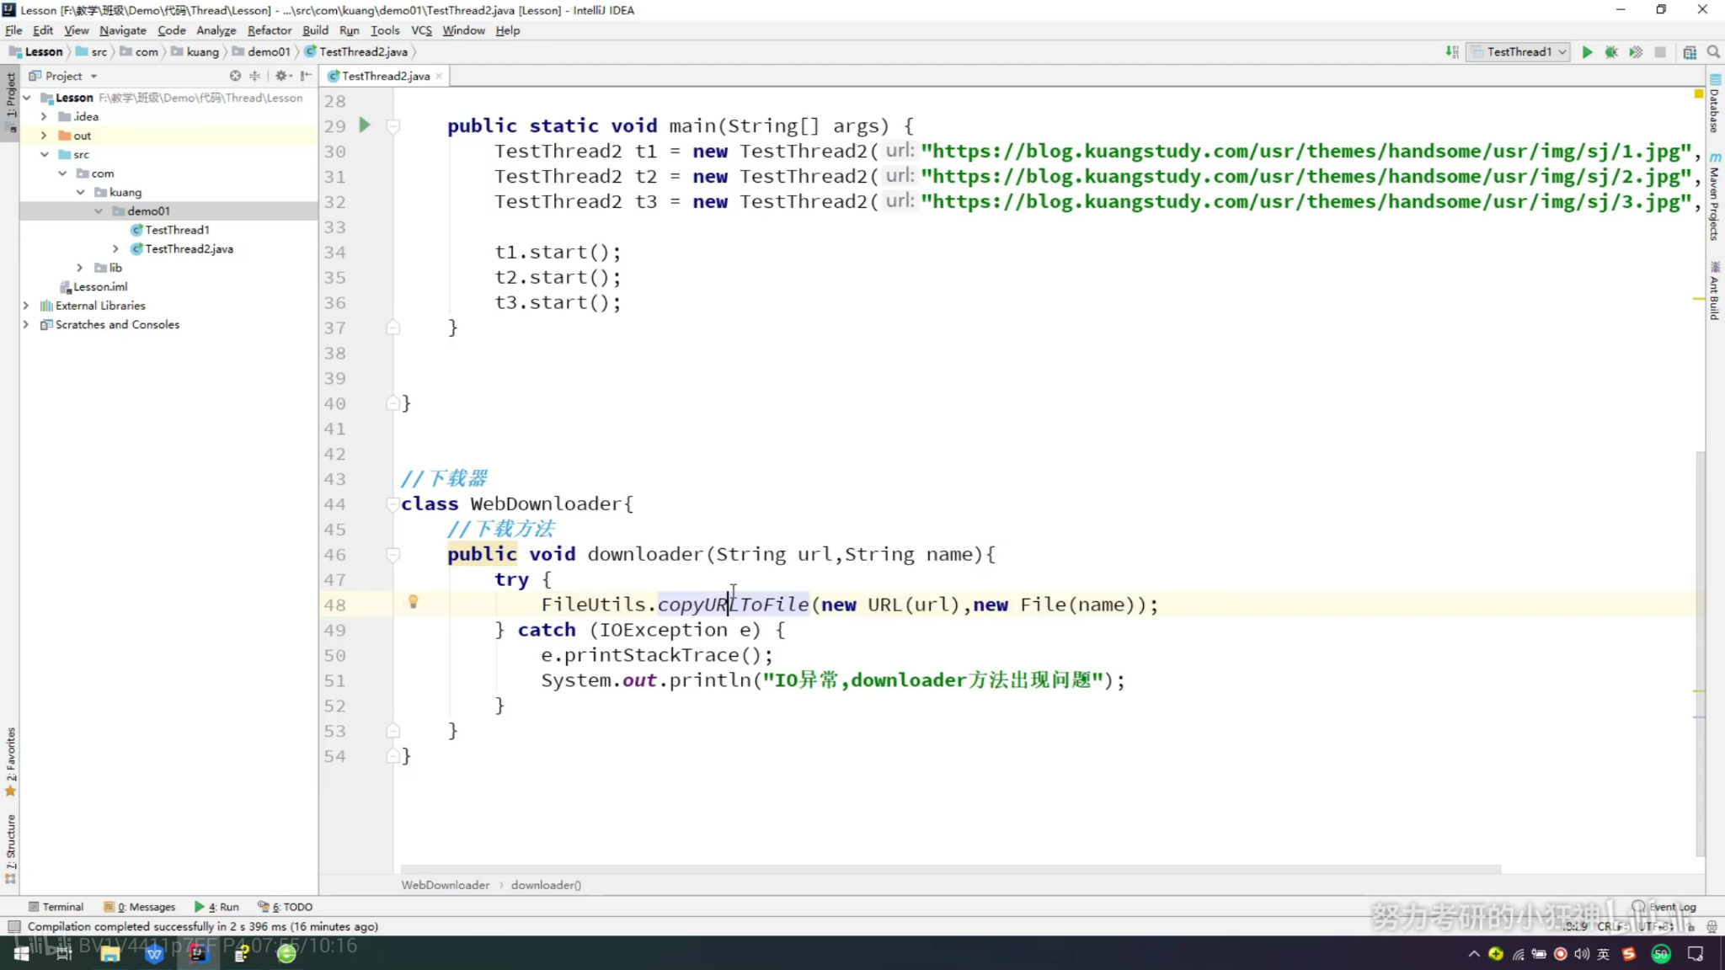The width and height of the screenshot is (1725, 970).
Task: Open the Build menu
Action: pyautogui.click(x=316, y=30)
